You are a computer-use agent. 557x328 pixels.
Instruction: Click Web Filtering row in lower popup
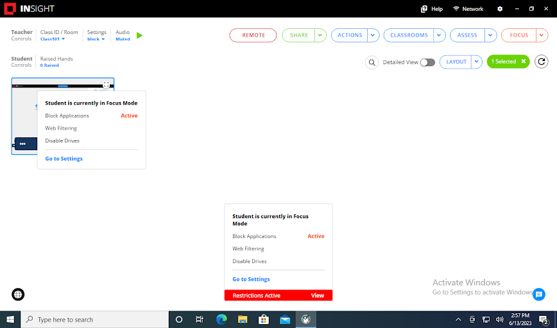pos(278,248)
